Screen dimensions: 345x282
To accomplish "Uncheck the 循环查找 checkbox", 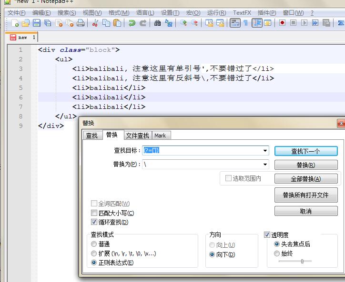I will pos(94,222).
